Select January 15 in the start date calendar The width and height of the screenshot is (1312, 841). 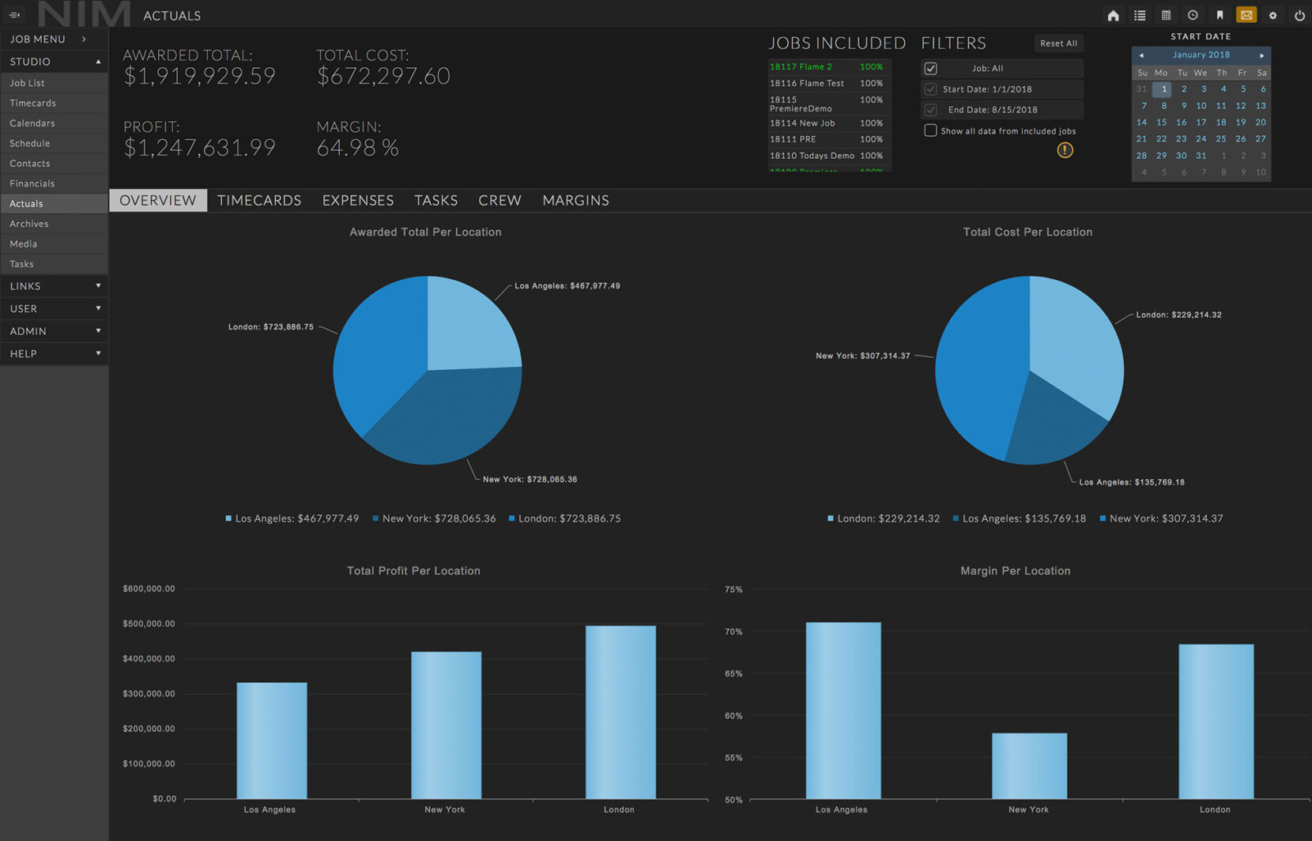pyautogui.click(x=1161, y=122)
